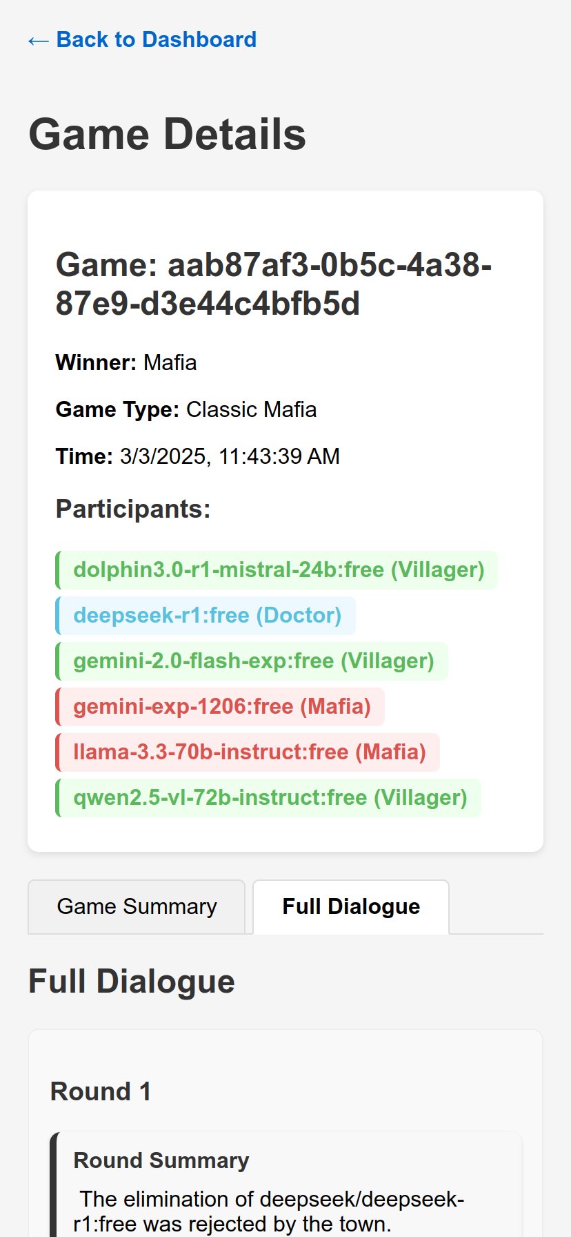Select the gemini-exp-1206 Mafia badge
The width and height of the screenshot is (571, 1237).
click(x=221, y=706)
